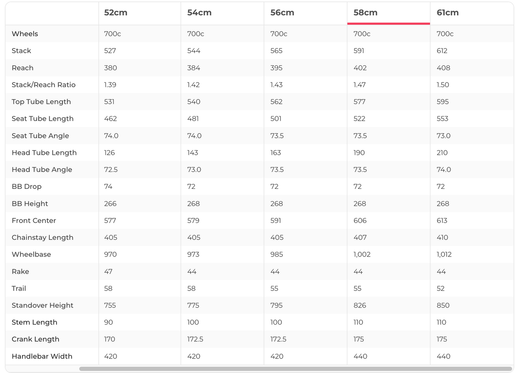516x373 pixels.
Task: Select the Head Tube Length value 210
Action: 442,153
